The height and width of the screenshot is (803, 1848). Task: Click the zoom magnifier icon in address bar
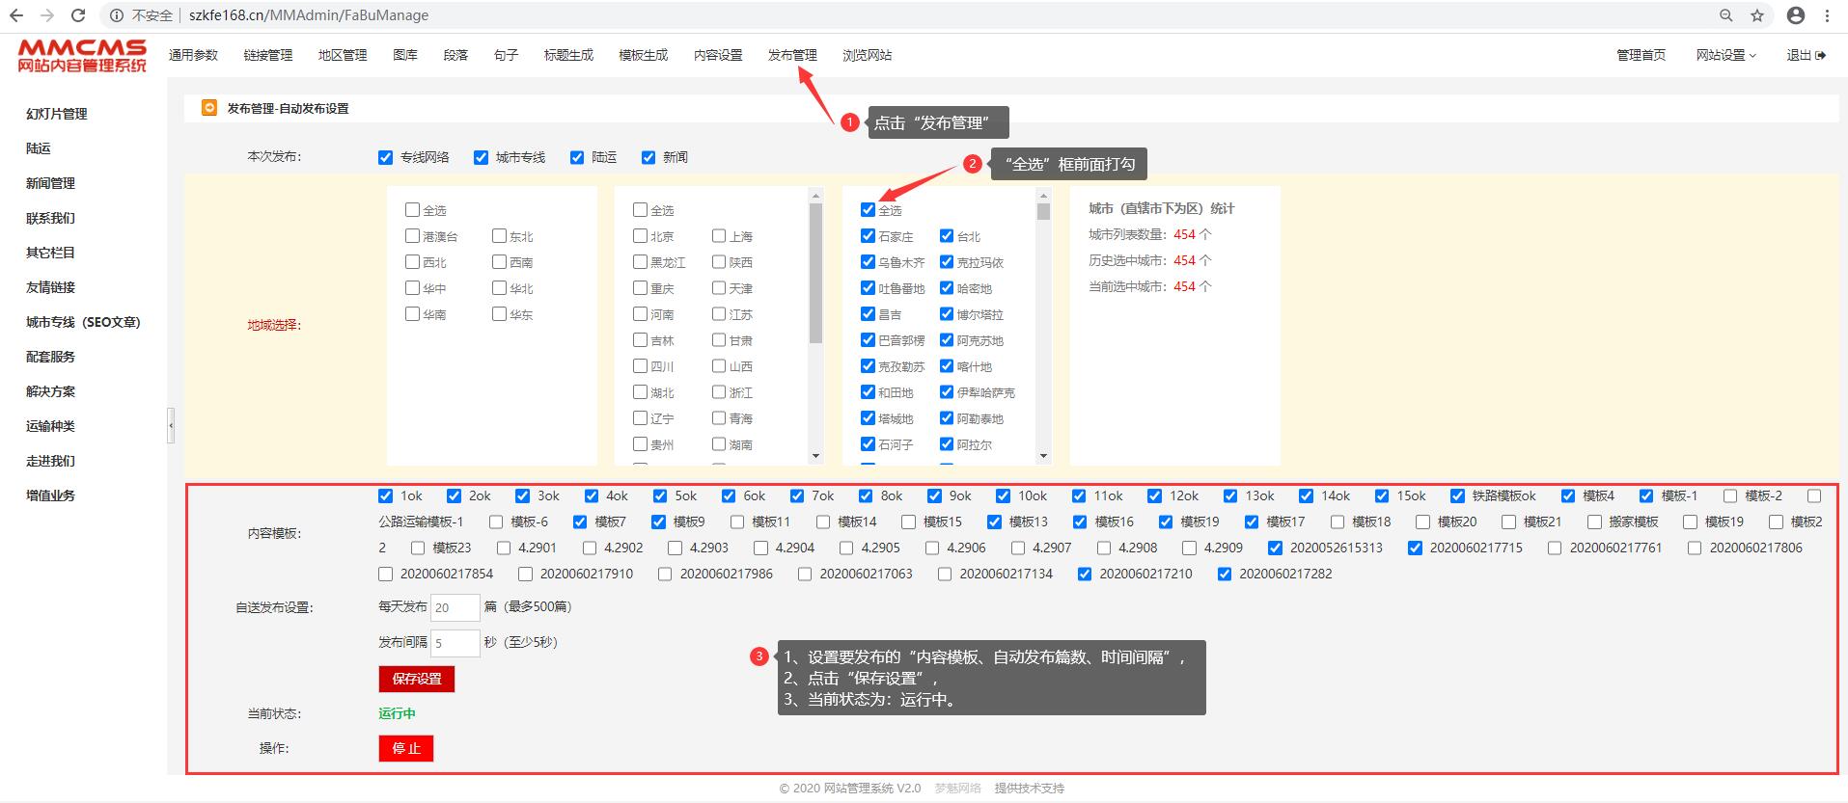(x=1726, y=15)
